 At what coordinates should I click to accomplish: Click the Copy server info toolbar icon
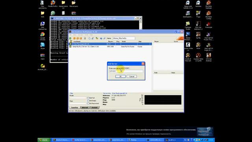click(x=89, y=38)
